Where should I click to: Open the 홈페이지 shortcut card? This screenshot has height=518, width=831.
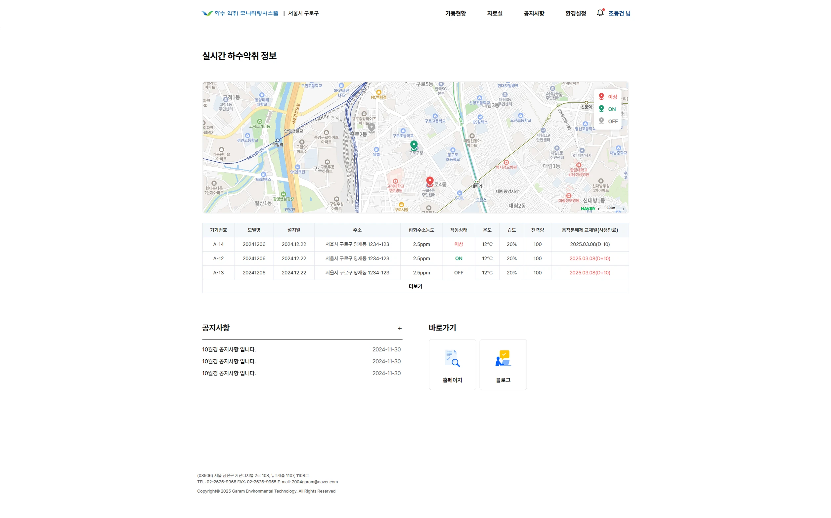coord(453,365)
